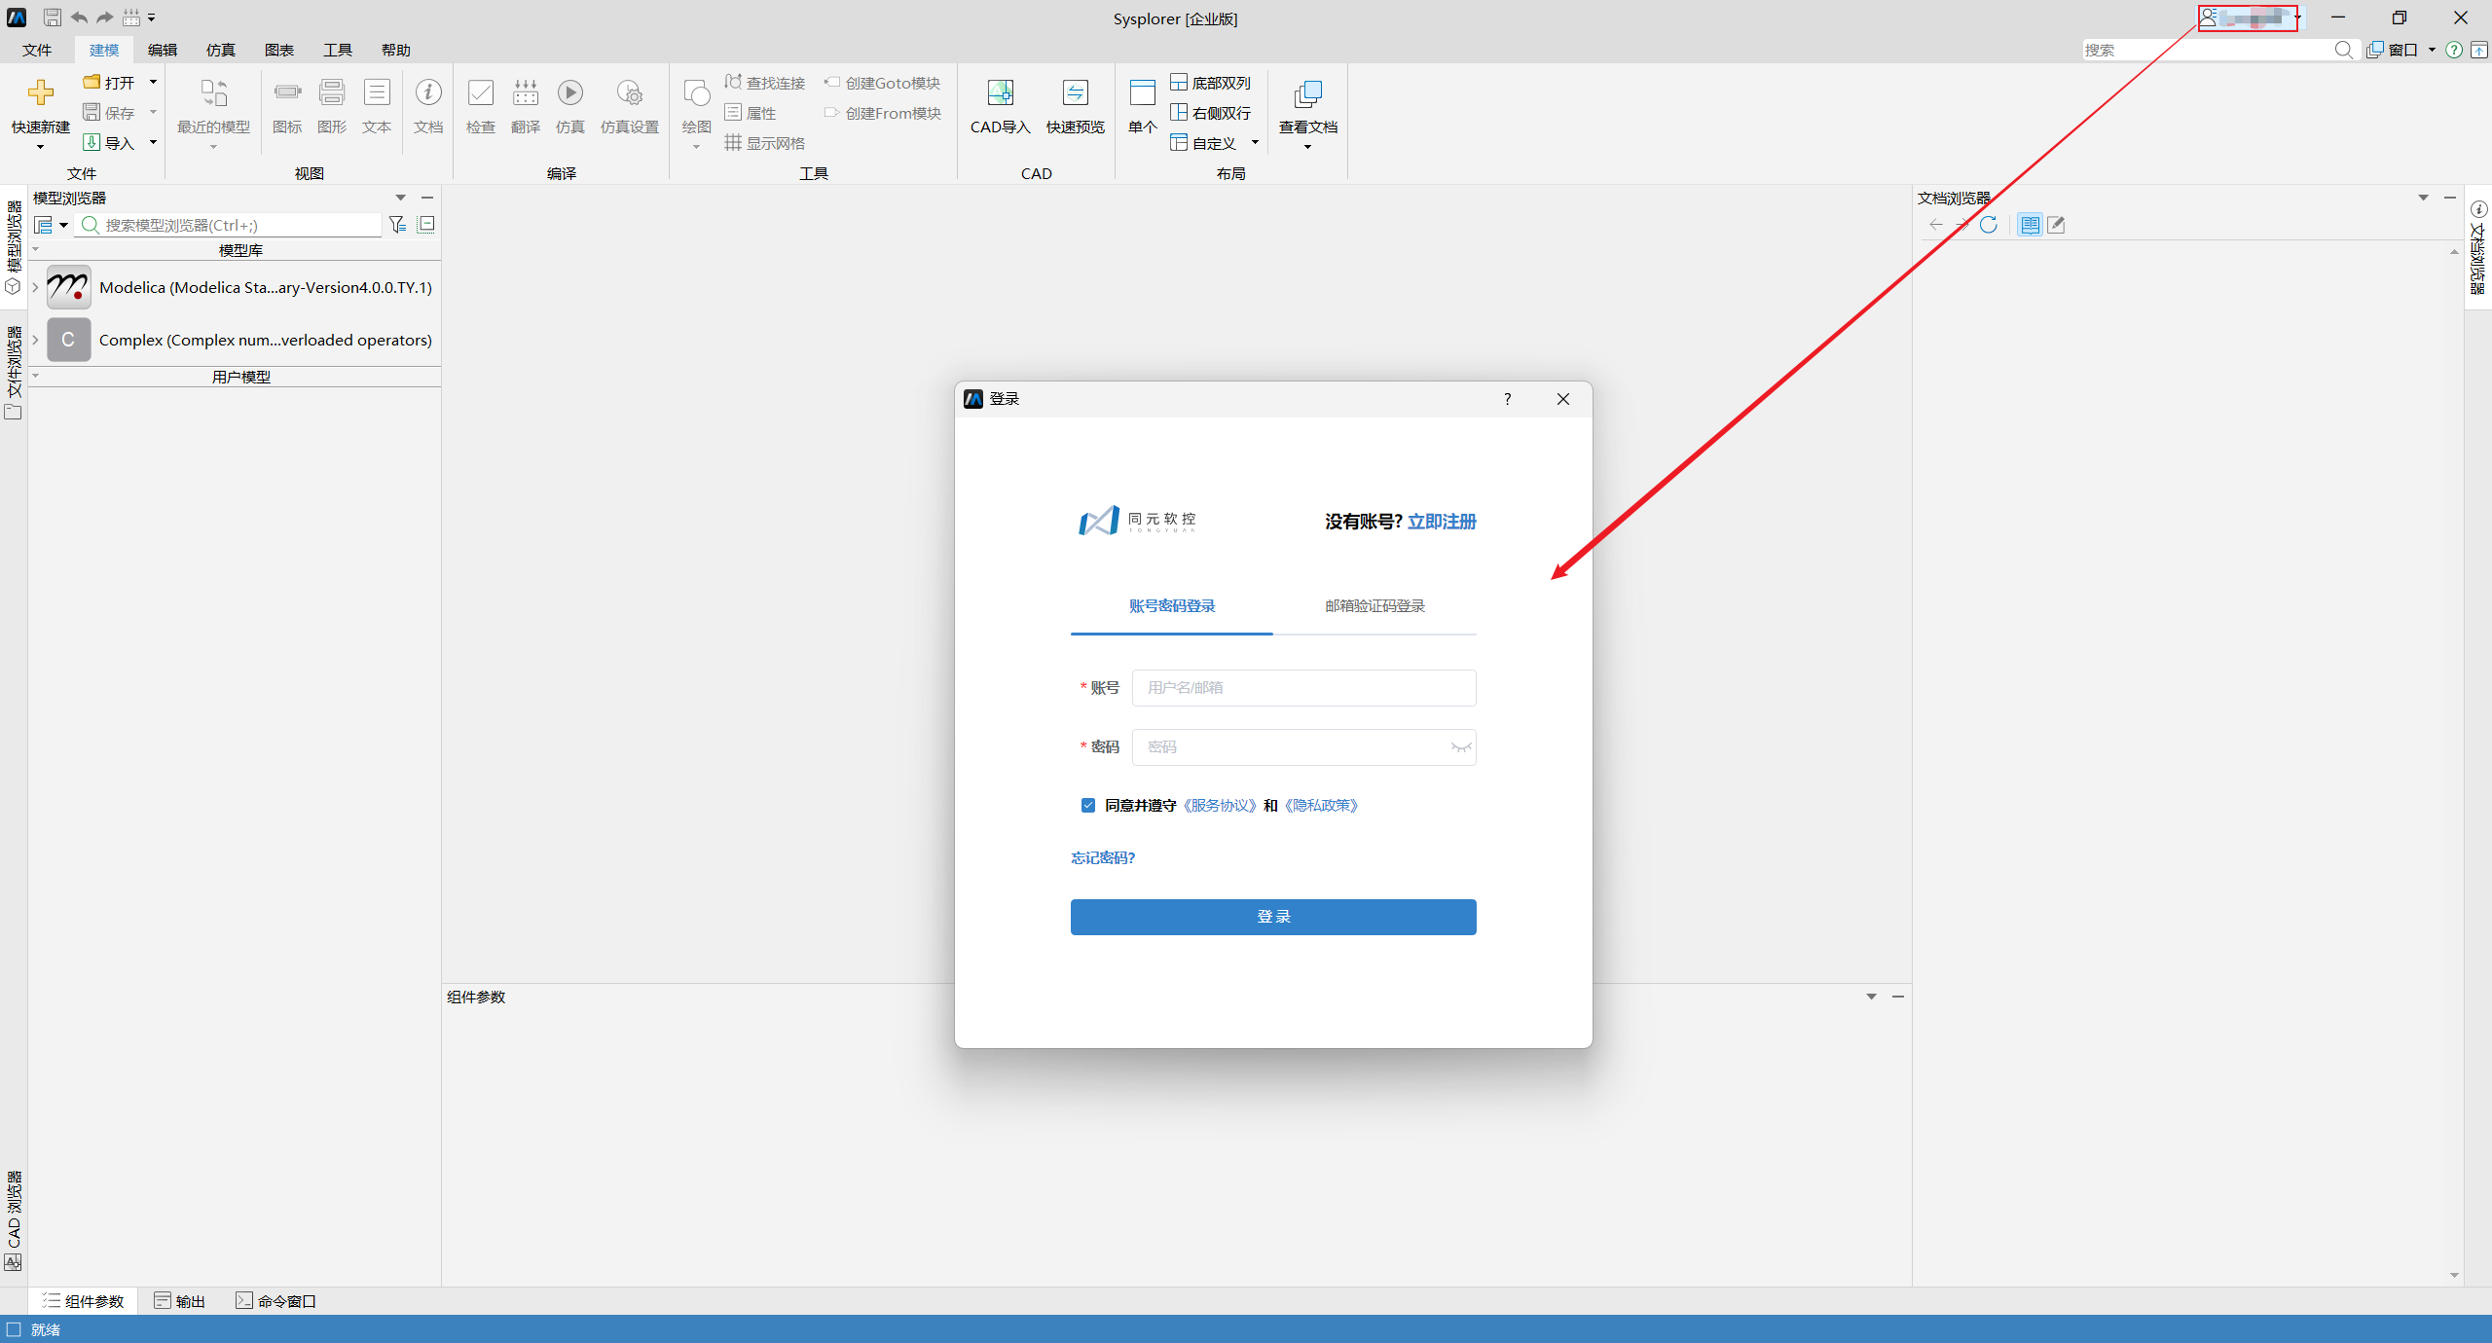This screenshot has width=2492, height=1343.
Task: Toggle 显示网格 grid display
Action: 765,143
